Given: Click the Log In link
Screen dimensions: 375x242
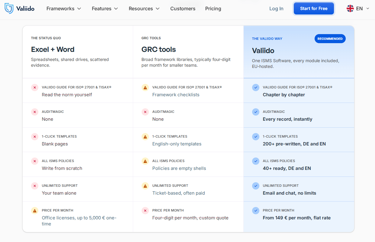Looking at the screenshot, I should click(x=276, y=8).
